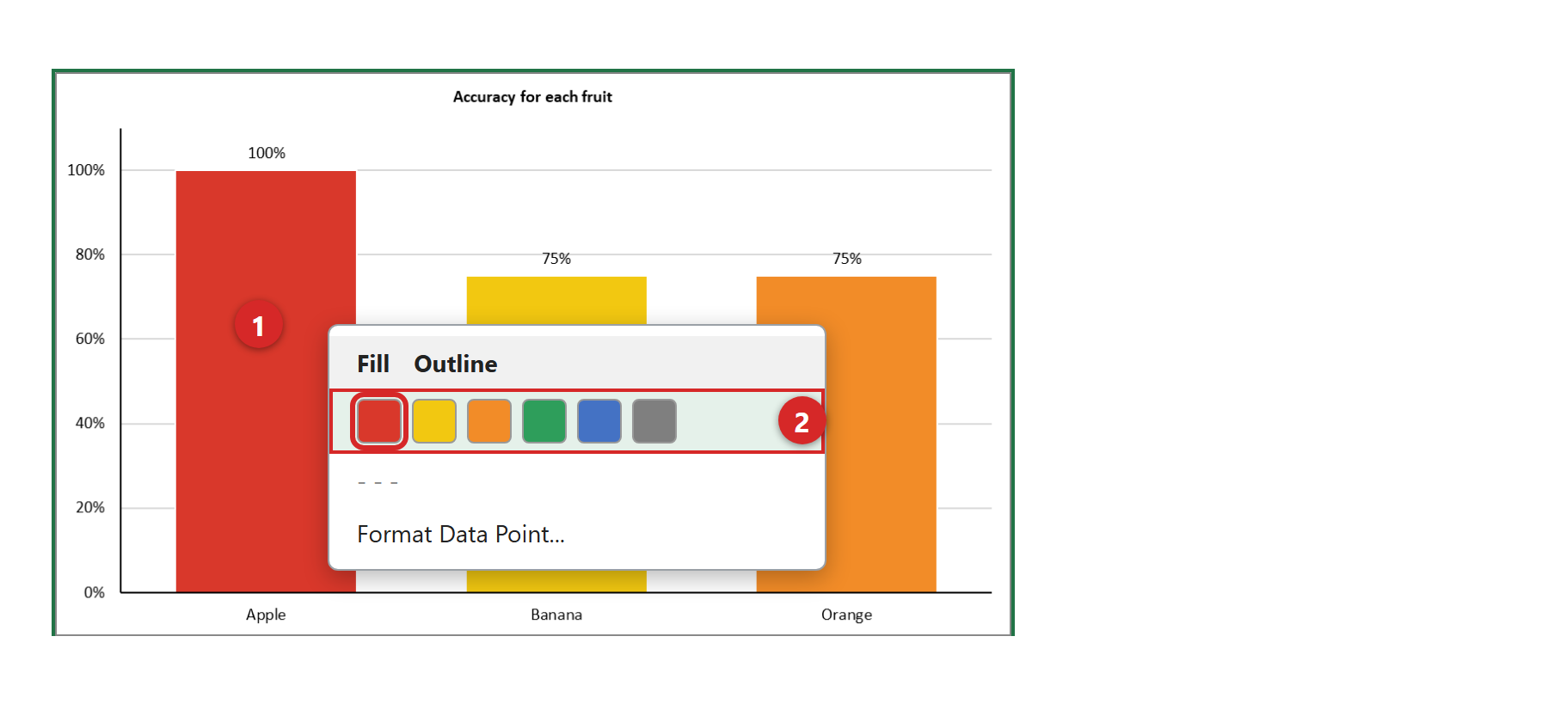Click the chart title 'Accuracy for each fruit'

pyautogui.click(x=532, y=97)
